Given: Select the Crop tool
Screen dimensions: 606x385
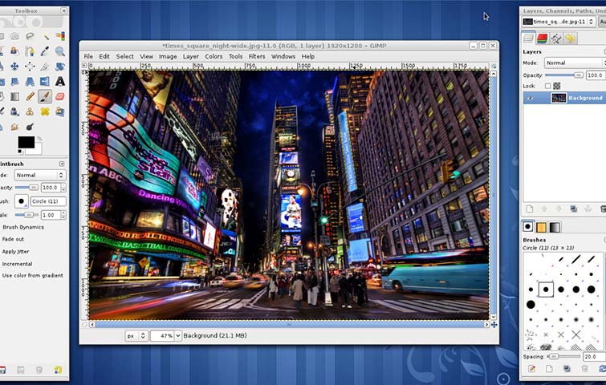Looking at the screenshot, I should click(45, 67).
